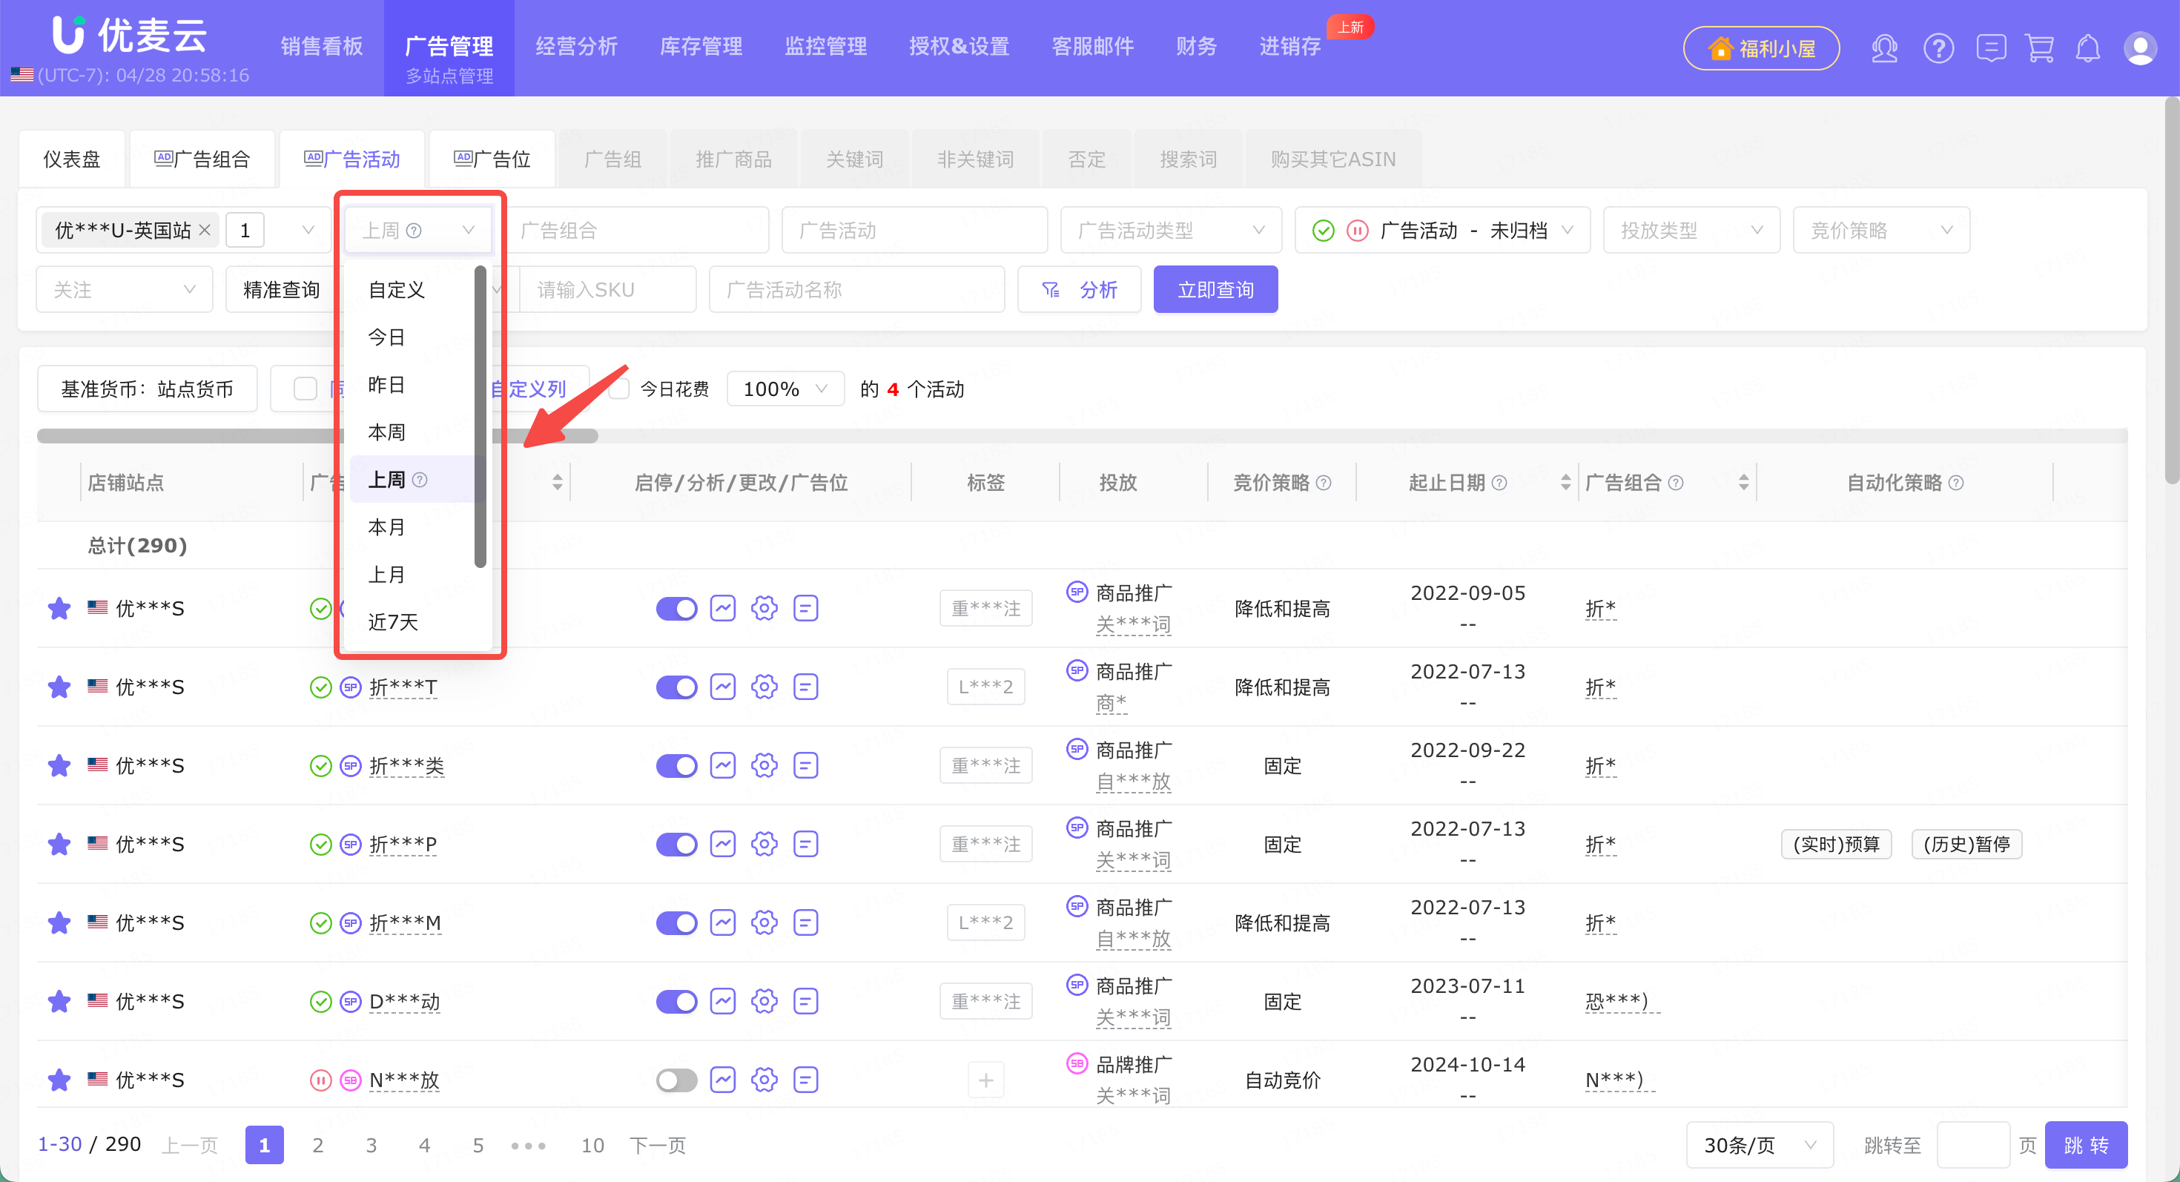The width and height of the screenshot is (2180, 1182).
Task: Open ad placement icon in N***放 row
Action: coord(806,1080)
